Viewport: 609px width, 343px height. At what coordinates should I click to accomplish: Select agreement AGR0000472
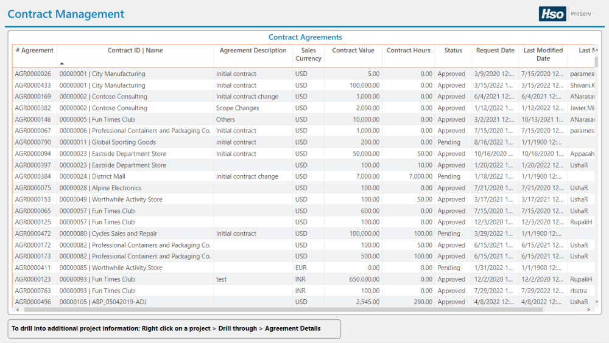tap(33, 234)
